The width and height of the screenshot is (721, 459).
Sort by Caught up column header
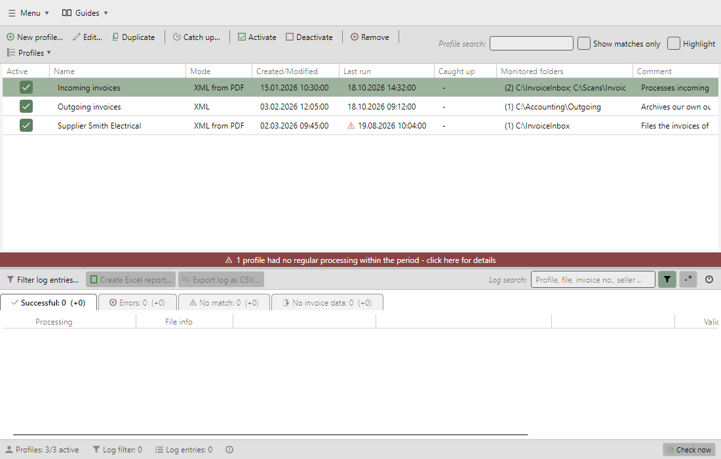tap(465, 71)
